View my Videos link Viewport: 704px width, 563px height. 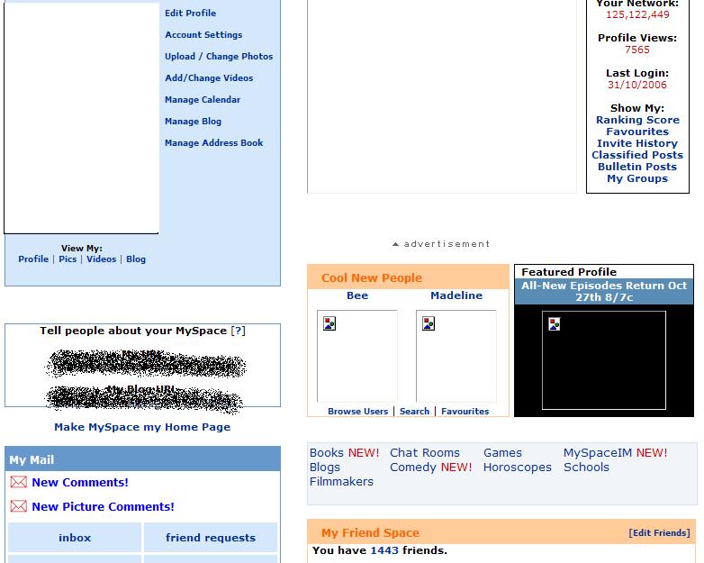click(102, 259)
